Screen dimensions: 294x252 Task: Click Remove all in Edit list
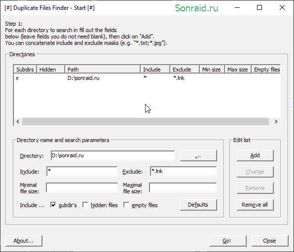pos(255,205)
